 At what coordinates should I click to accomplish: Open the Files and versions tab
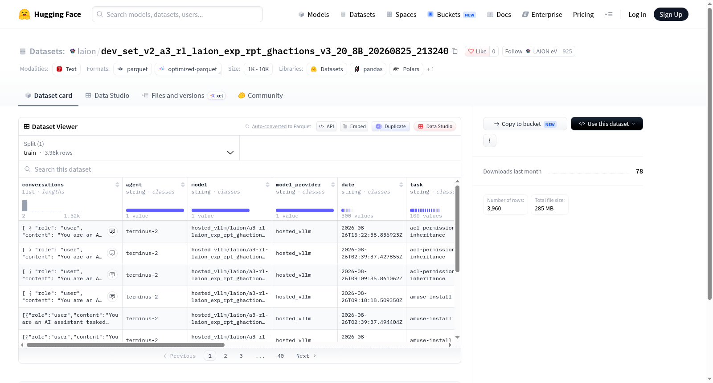point(183,96)
